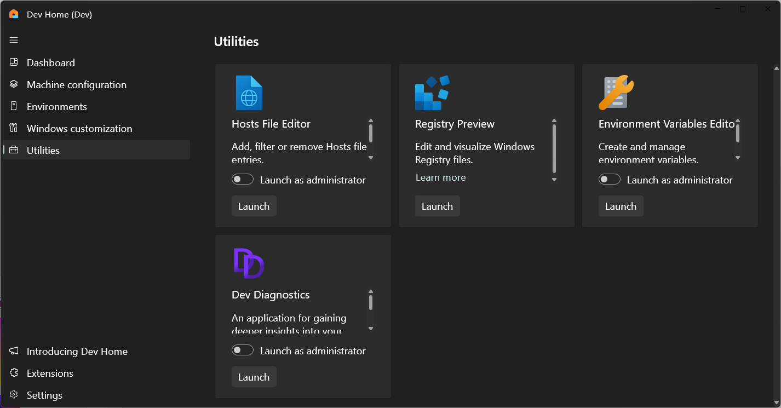Click the Dashboard sidebar icon
This screenshot has height=408, width=781.
tap(14, 62)
